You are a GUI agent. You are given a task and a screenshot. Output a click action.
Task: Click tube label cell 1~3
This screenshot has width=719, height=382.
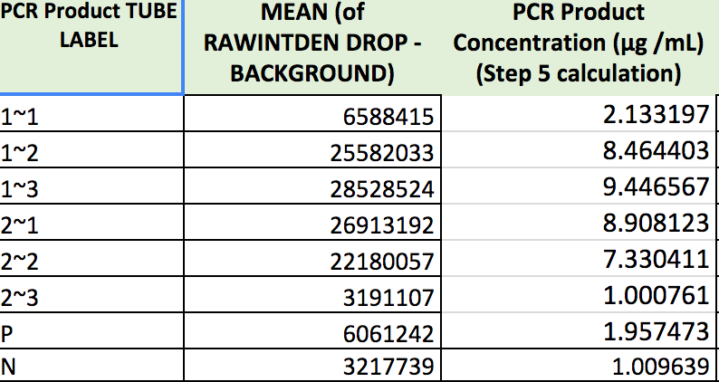pos(91,188)
